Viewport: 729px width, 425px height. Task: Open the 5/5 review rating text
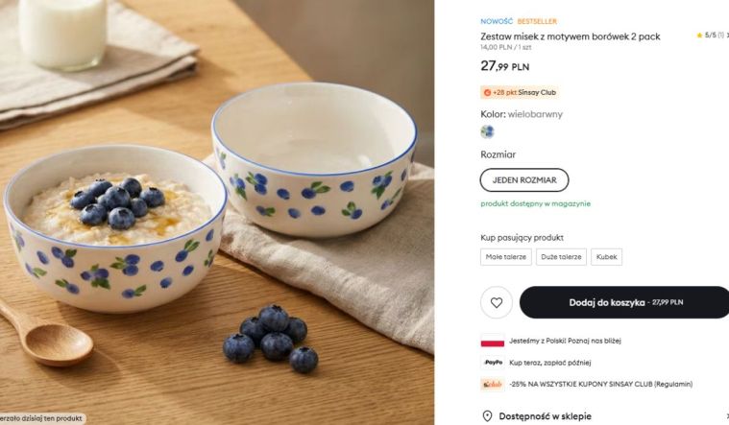[711, 35]
